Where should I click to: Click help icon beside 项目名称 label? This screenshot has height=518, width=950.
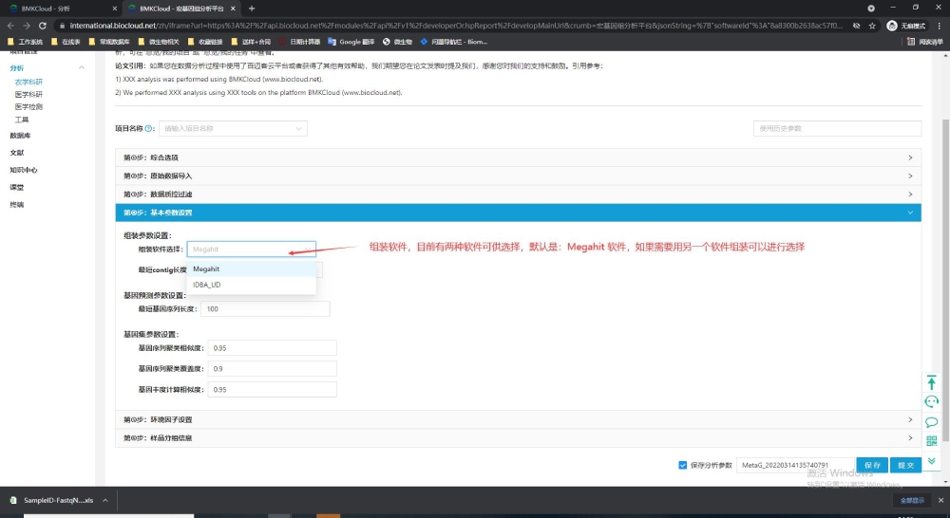[x=149, y=128]
